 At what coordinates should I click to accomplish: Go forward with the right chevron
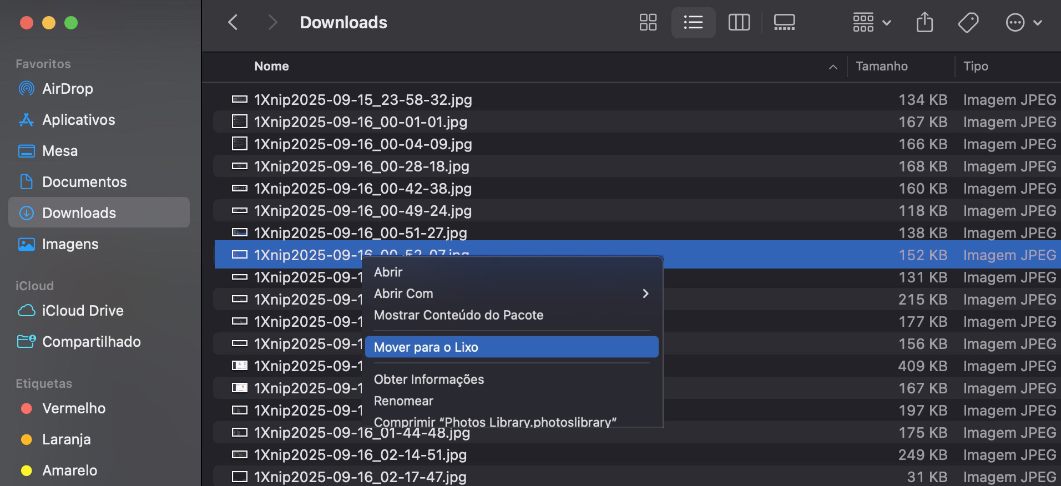pos(272,22)
